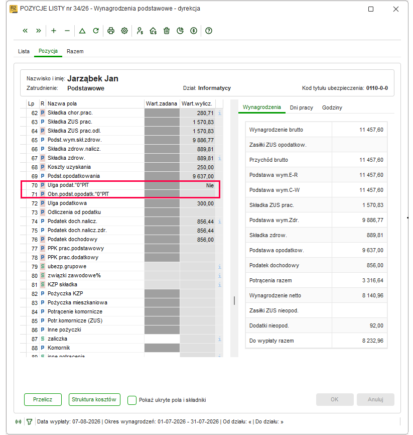
Task: Open help with the question mark icon
Action: point(209,31)
